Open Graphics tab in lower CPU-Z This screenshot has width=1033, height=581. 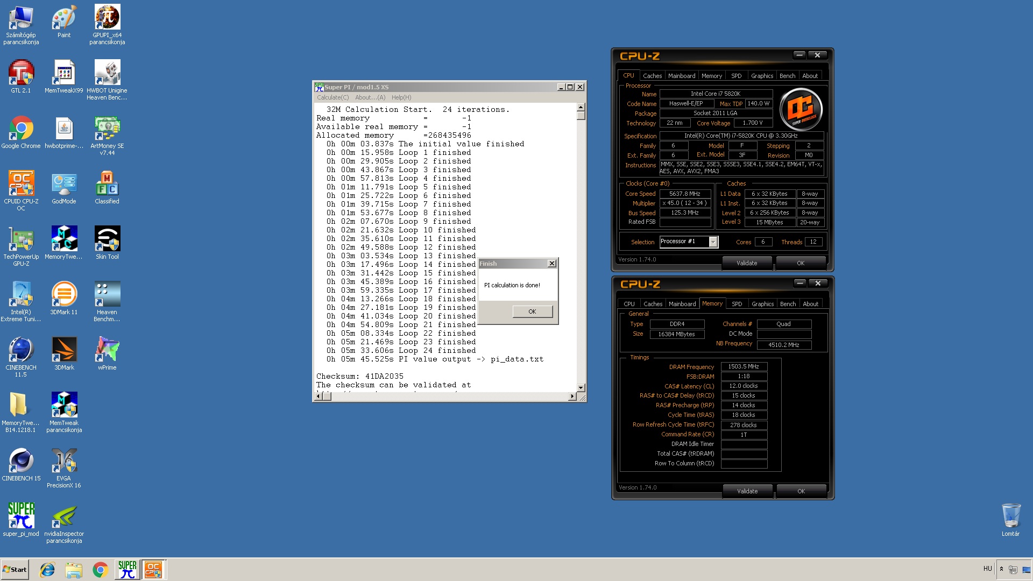(x=762, y=304)
